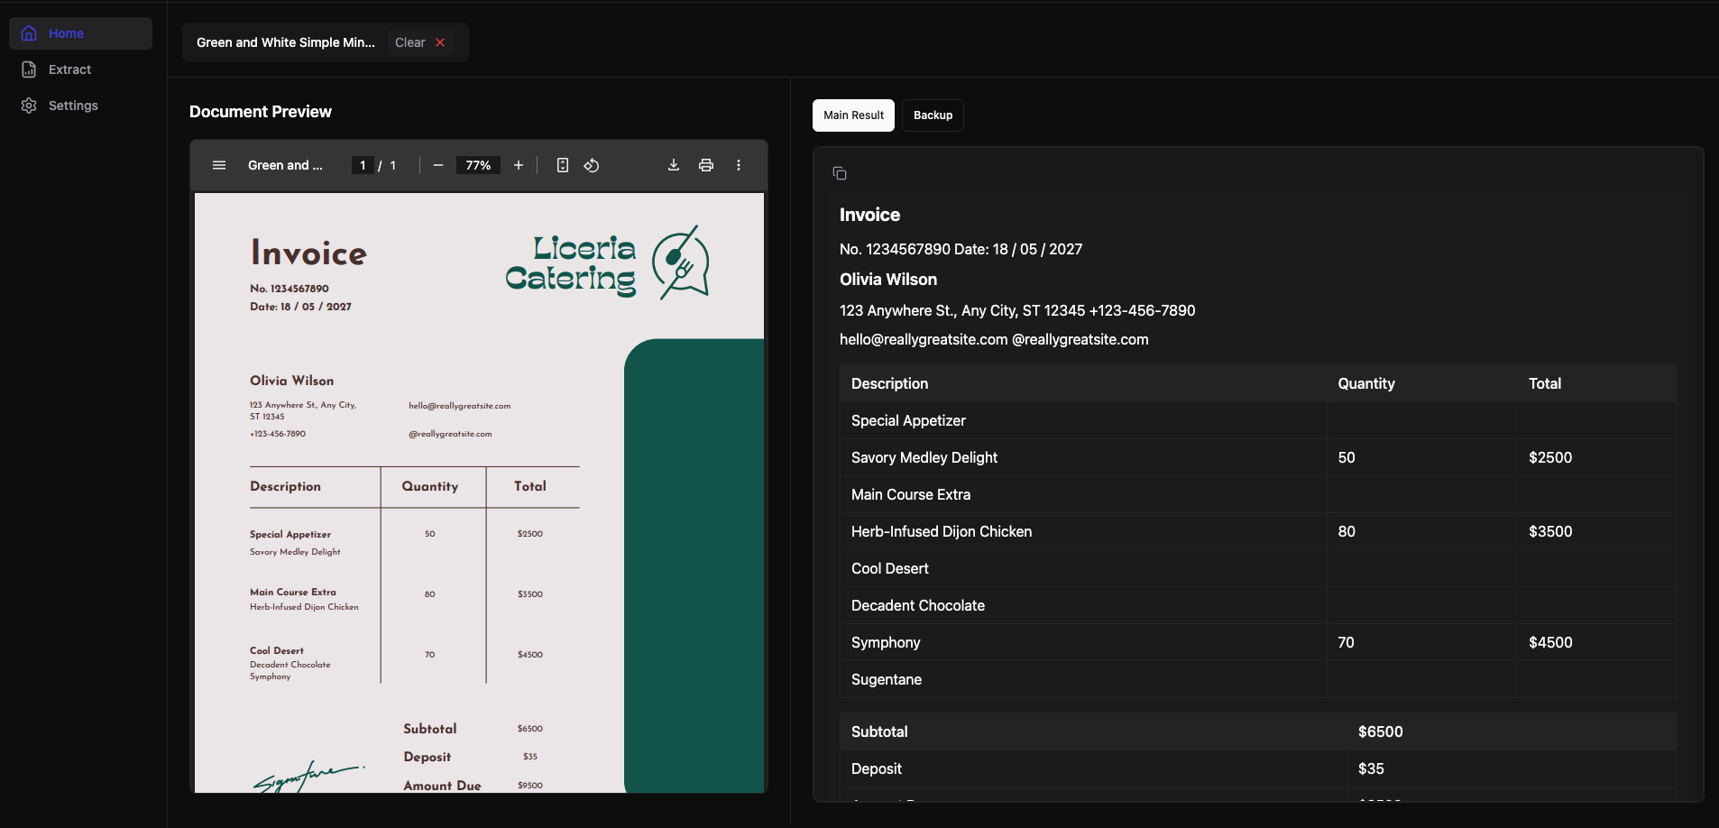This screenshot has height=828, width=1719.
Task: Switch to the Backup tab
Action: pyautogui.click(x=933, y=115)
